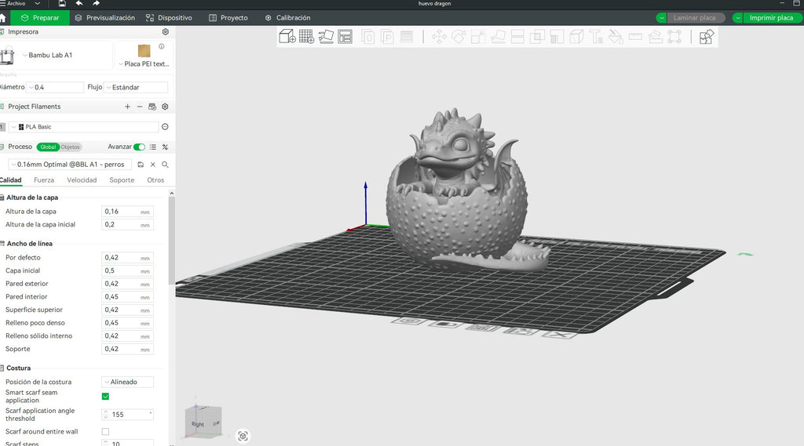Viewport: 804px width, 446px height.
Task: Select the Scale tool icon
Action: coord(478,37)
